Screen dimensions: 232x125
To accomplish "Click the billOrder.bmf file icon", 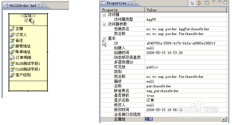I will (5, 5).
